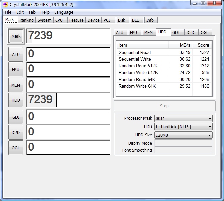Select the Random Write 512K row
224x201 pixels.
[164, 72]
